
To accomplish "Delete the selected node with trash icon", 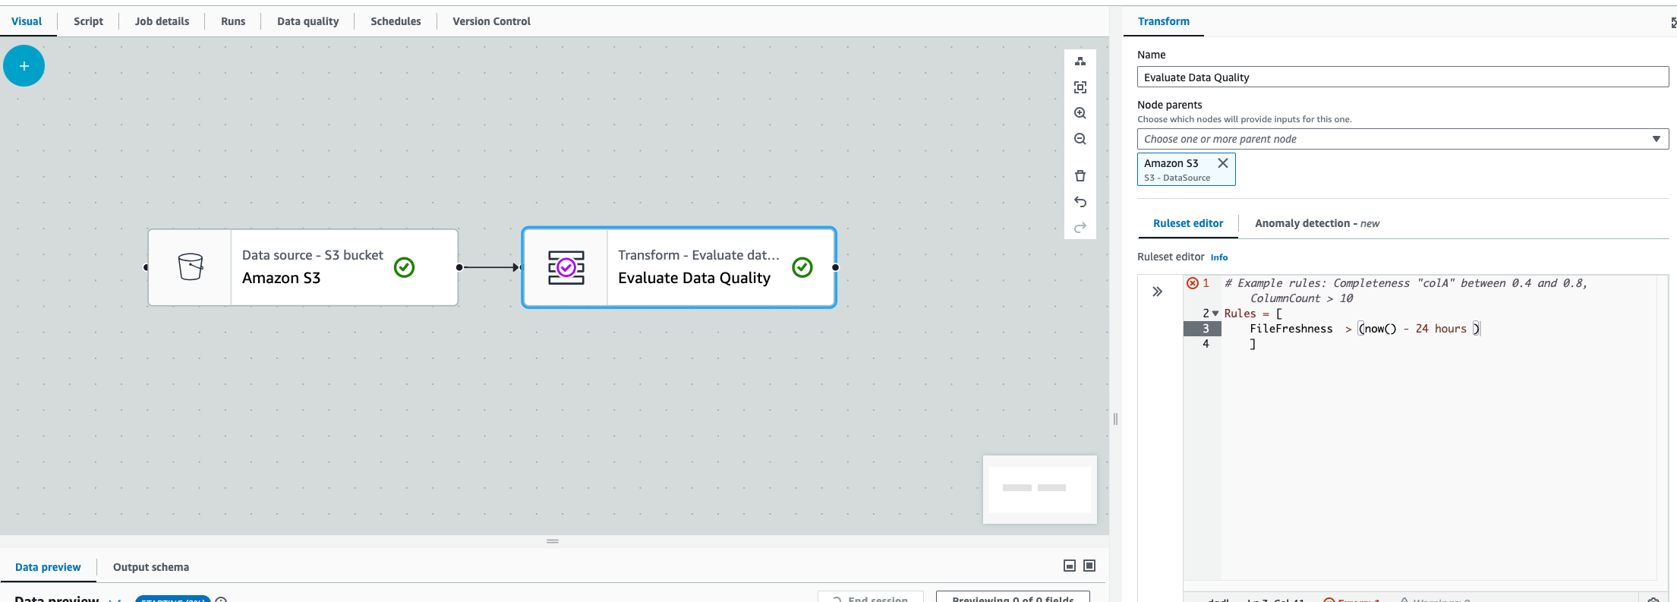I will (x=1080, y=176).
